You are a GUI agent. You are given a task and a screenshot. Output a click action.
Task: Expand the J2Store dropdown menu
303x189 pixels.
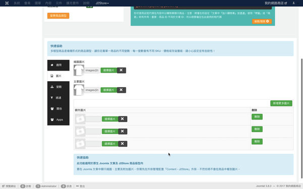click(x=102, y=3)
